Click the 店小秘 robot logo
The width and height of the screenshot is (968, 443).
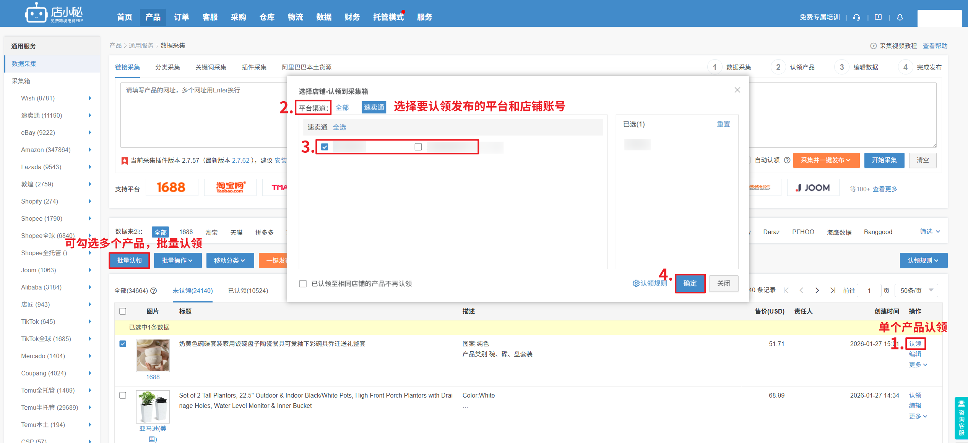point(36,14)
